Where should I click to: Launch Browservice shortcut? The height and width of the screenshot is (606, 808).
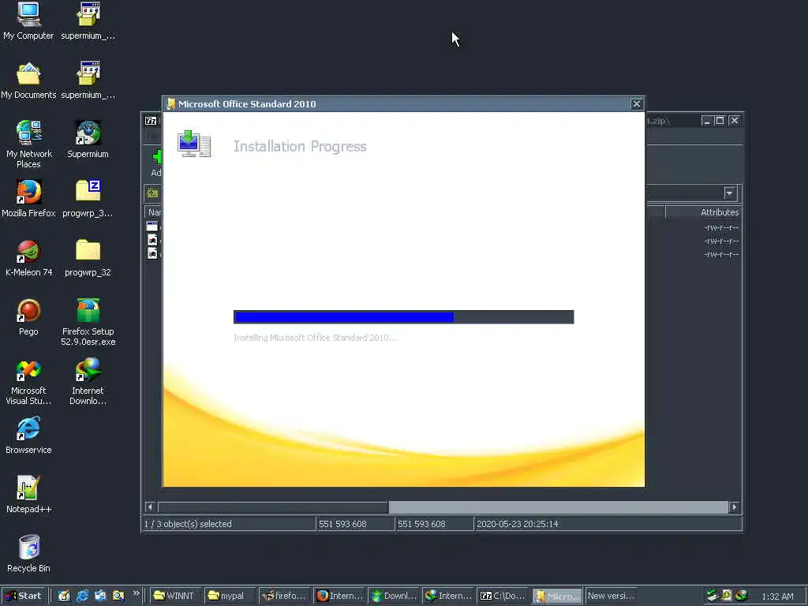(x=28, y=436)
